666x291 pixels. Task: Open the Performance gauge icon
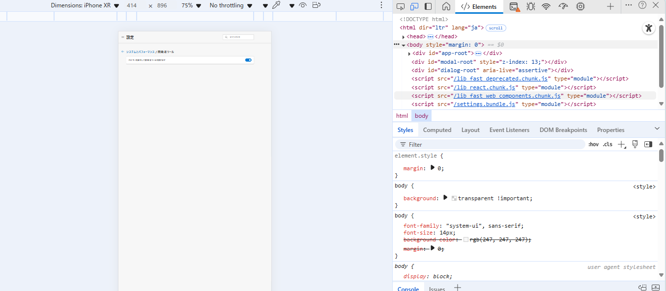(x=563, y=6)
